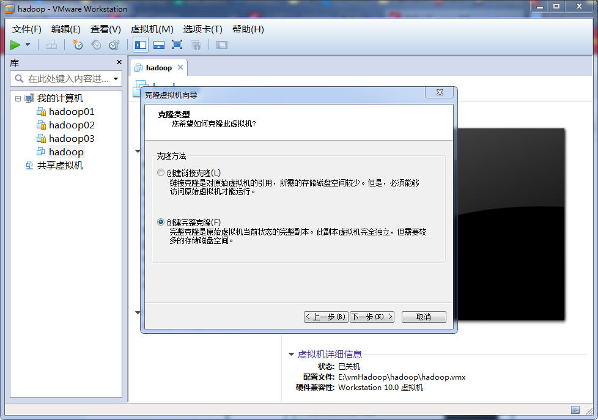Image resolution: width=598 pixels, height=420 pixels.
Task: Open the power options dropdown arrow
Action: pos(28,45)
